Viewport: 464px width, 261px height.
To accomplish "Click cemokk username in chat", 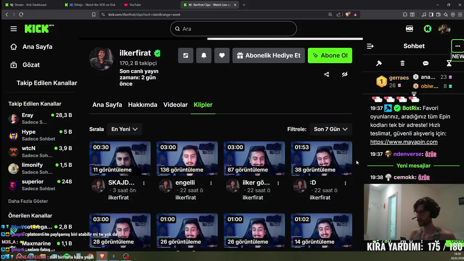I will click(x=404, y=177).
